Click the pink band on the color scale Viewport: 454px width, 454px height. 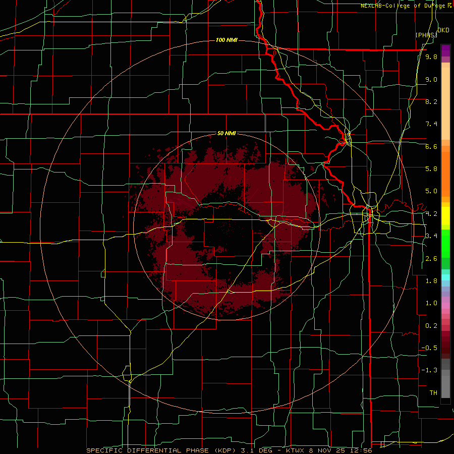[445, 305]
